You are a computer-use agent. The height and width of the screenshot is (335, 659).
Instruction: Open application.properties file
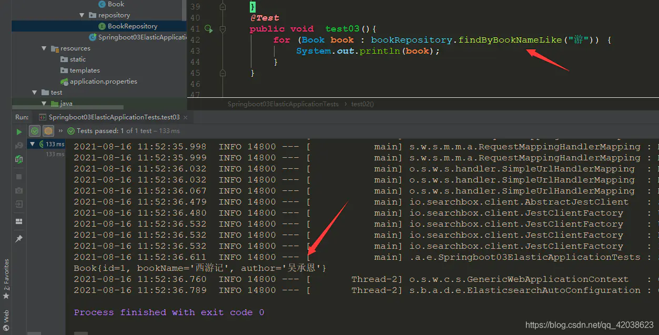(99, 82)
